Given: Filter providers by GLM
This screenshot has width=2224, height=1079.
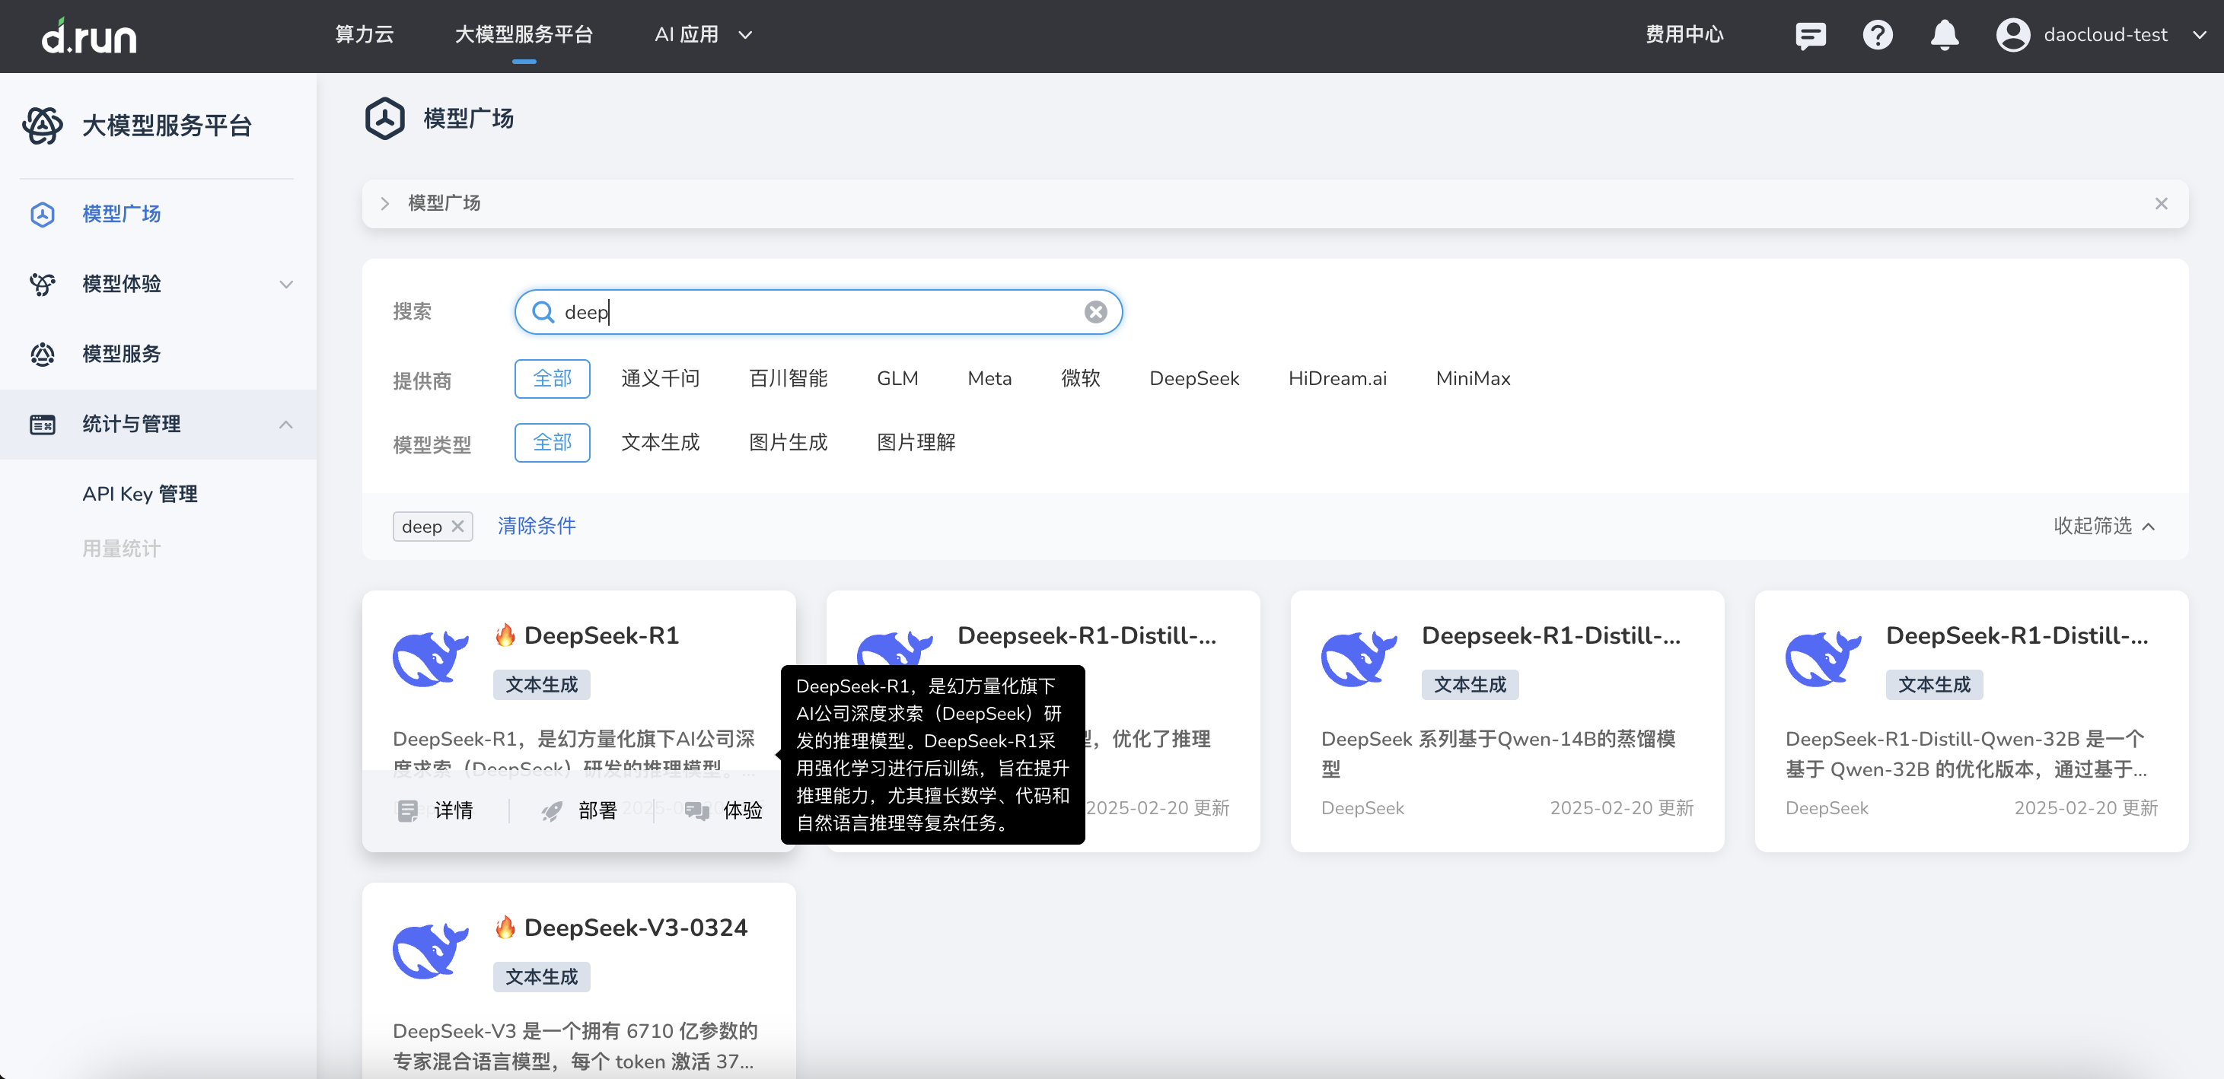Looking at the screenshot, I should coord(898,379).
